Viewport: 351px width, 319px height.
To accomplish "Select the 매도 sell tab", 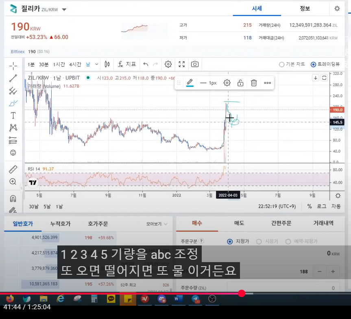I will tap(239, 223).
